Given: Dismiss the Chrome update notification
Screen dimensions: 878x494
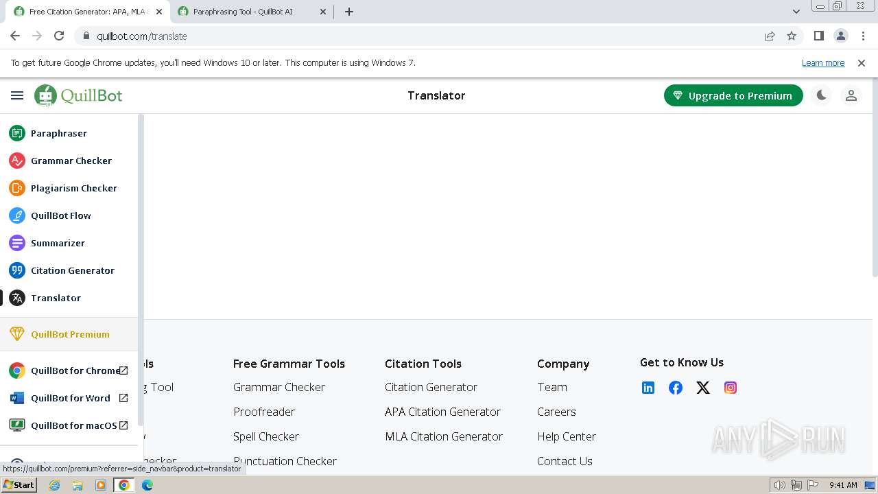Looking at the screenshot, I should click(862, 62).
